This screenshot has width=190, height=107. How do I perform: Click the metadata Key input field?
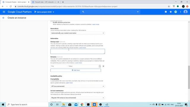click(58, 66)
